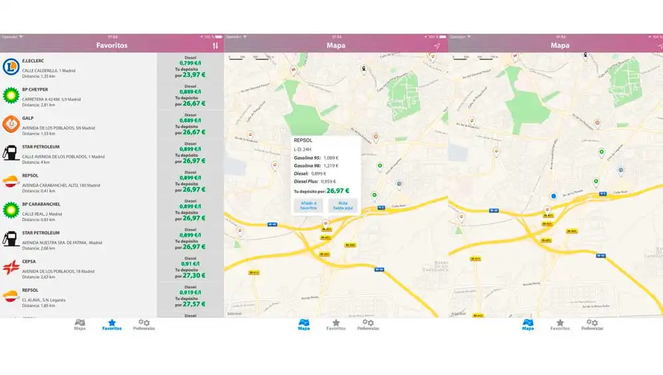The image size is (663, 375).
Task: Select address 'AVENIDA CARABANCHEL ALTO, 180 Madrid'
Action: (61, 185)
